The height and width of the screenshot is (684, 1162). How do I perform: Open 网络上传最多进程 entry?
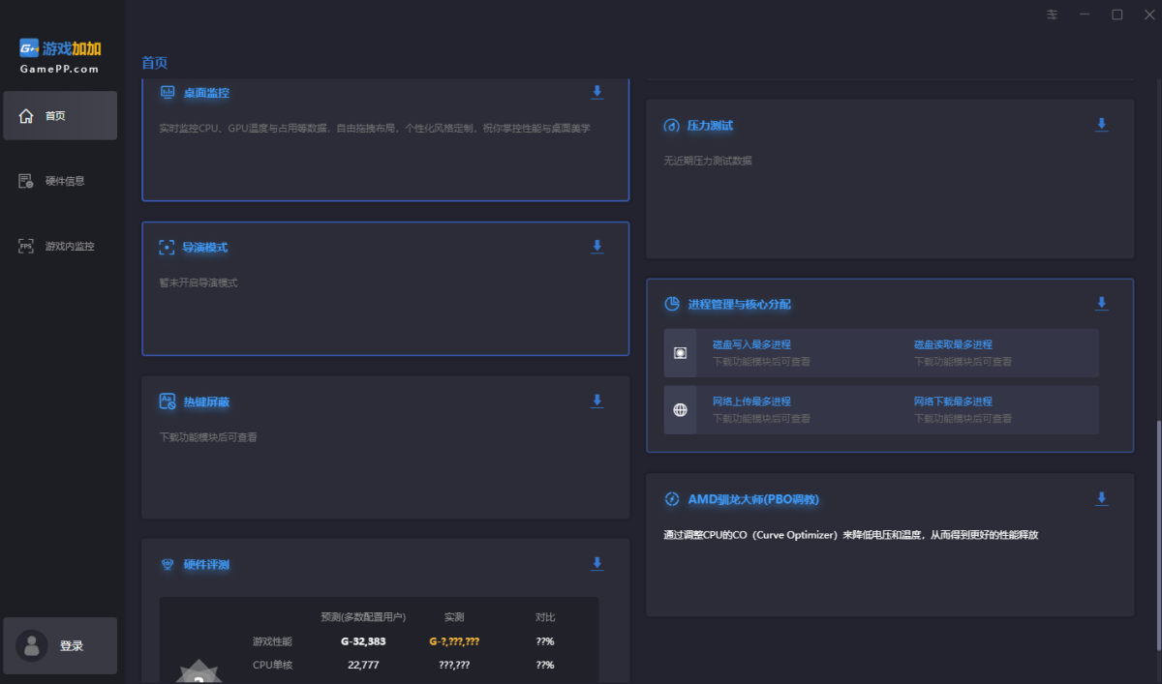click(x=751, y=401)
